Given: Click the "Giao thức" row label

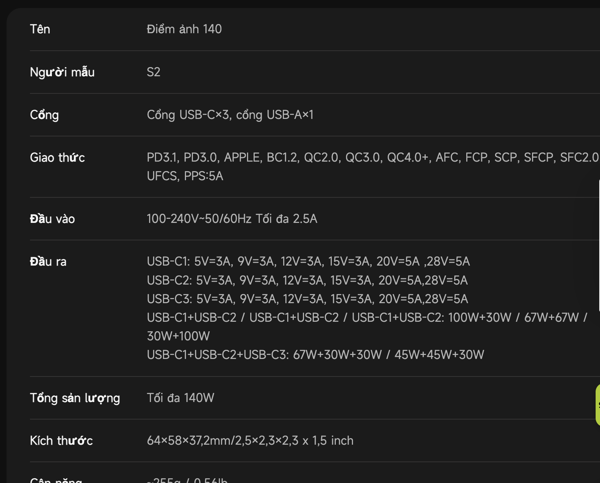Looking at the screenshot, I should [57, 158].
